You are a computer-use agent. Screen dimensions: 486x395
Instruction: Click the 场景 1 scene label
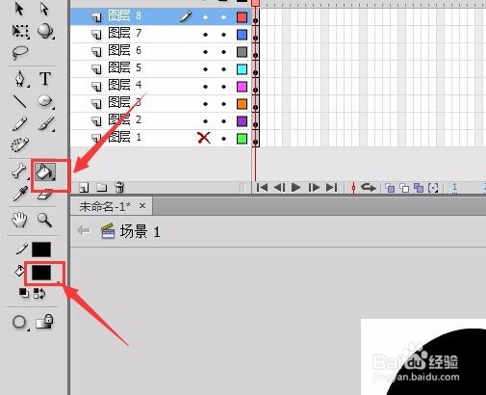(140, 231)
